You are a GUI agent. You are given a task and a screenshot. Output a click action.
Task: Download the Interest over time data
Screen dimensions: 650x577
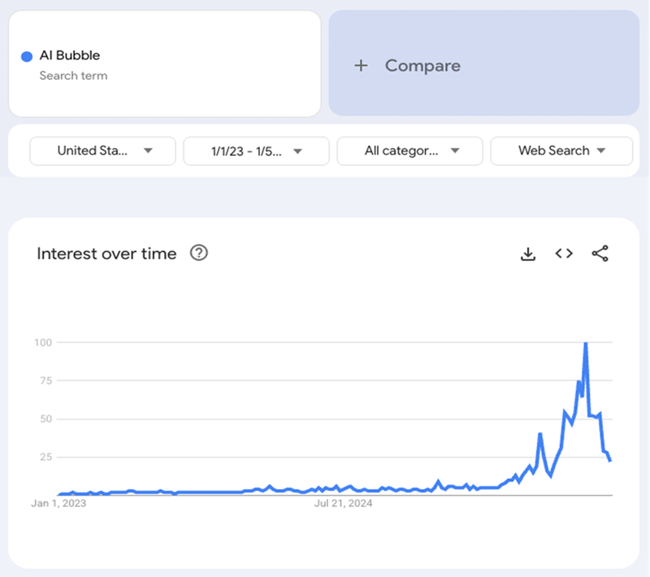pyautogui.click(x=528, y=254)
